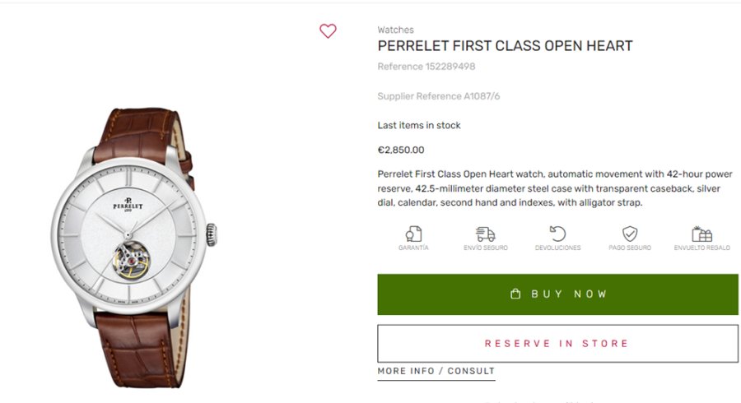Click the Envío Seguro delivery truck icon

[x=486, y=234]
